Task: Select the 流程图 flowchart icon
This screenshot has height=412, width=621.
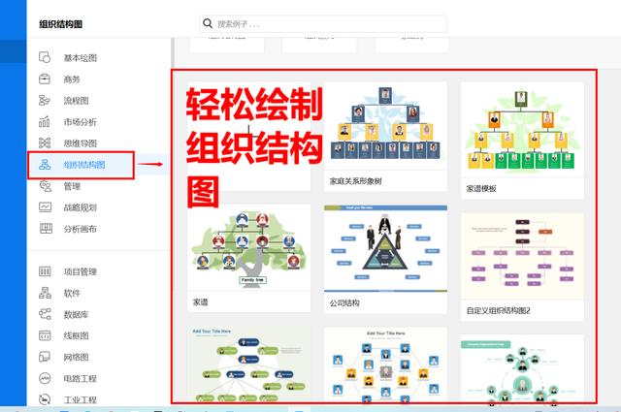Action: (x=45, y=100)
